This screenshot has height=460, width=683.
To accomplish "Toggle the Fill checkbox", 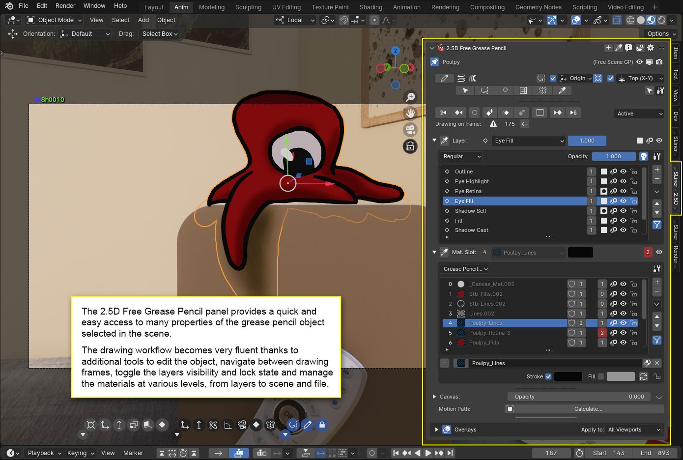I will (600, 376).
